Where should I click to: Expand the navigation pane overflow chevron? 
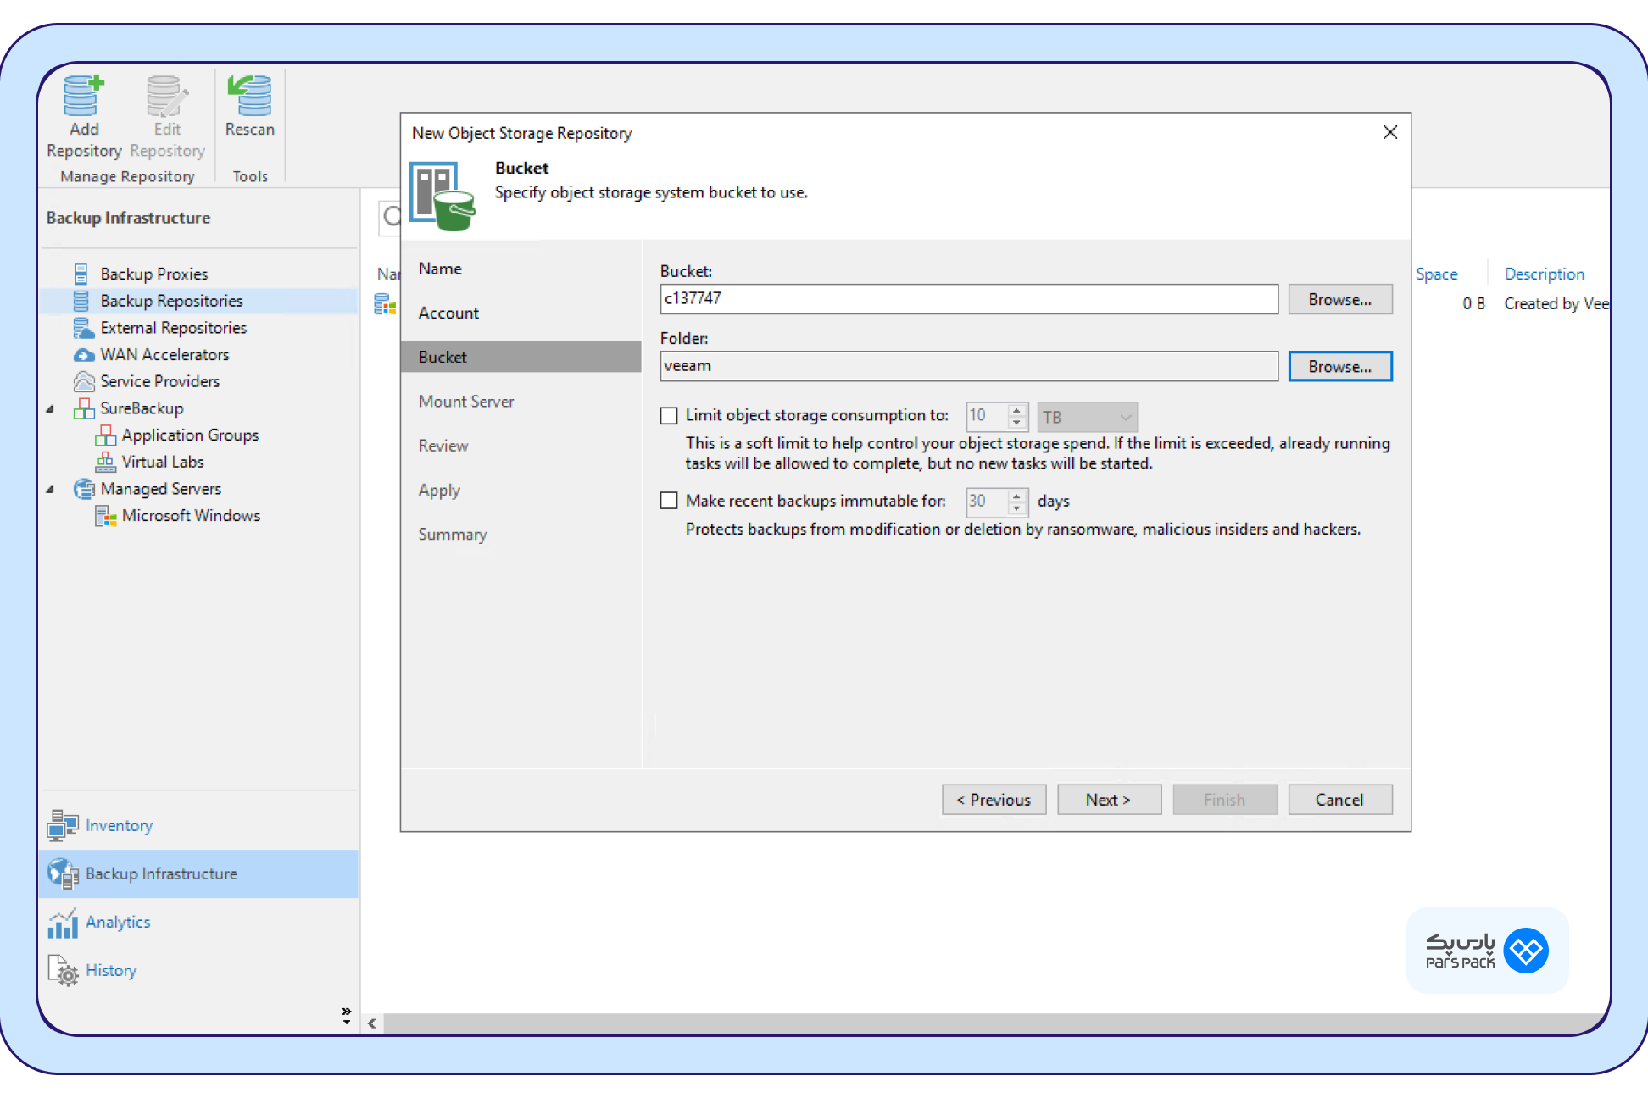(346, 1015)
